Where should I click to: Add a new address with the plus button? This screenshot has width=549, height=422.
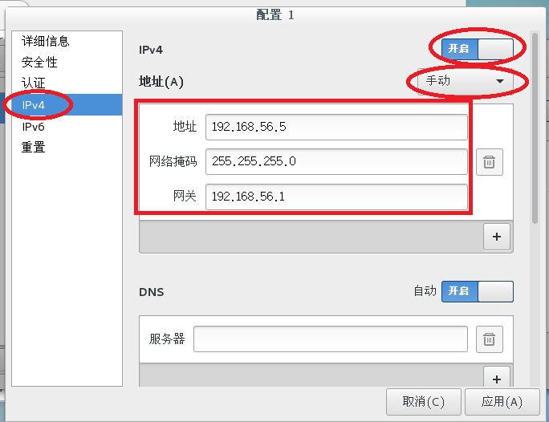click(x=497, y=237)
